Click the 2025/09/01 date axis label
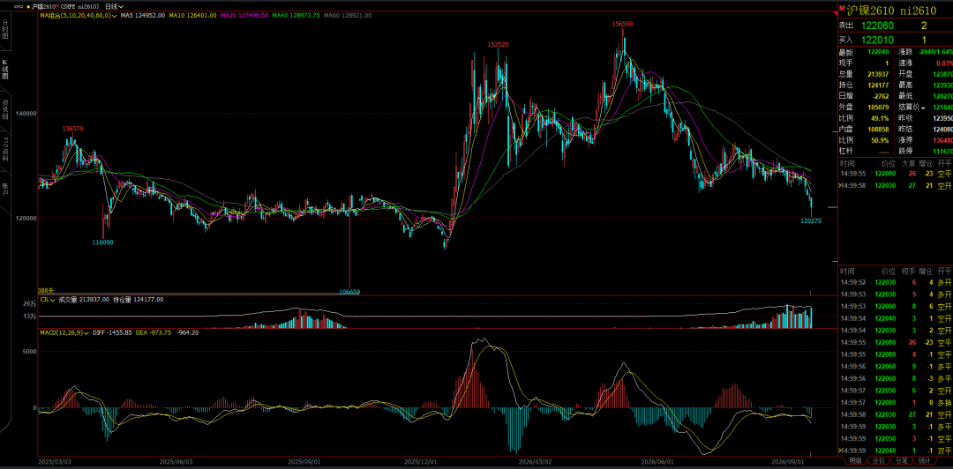The image size is (953, 469). coord(304,462)
